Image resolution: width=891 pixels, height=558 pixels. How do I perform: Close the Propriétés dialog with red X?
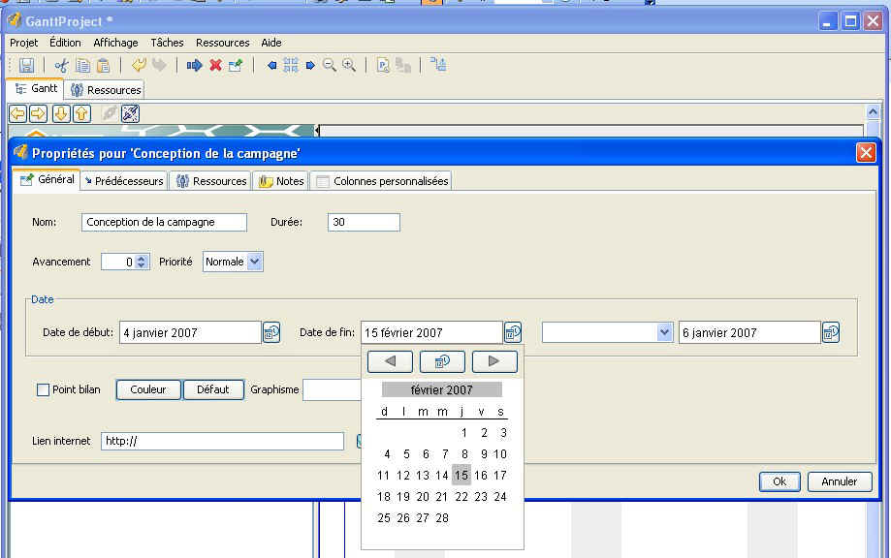tap(866, 153)
